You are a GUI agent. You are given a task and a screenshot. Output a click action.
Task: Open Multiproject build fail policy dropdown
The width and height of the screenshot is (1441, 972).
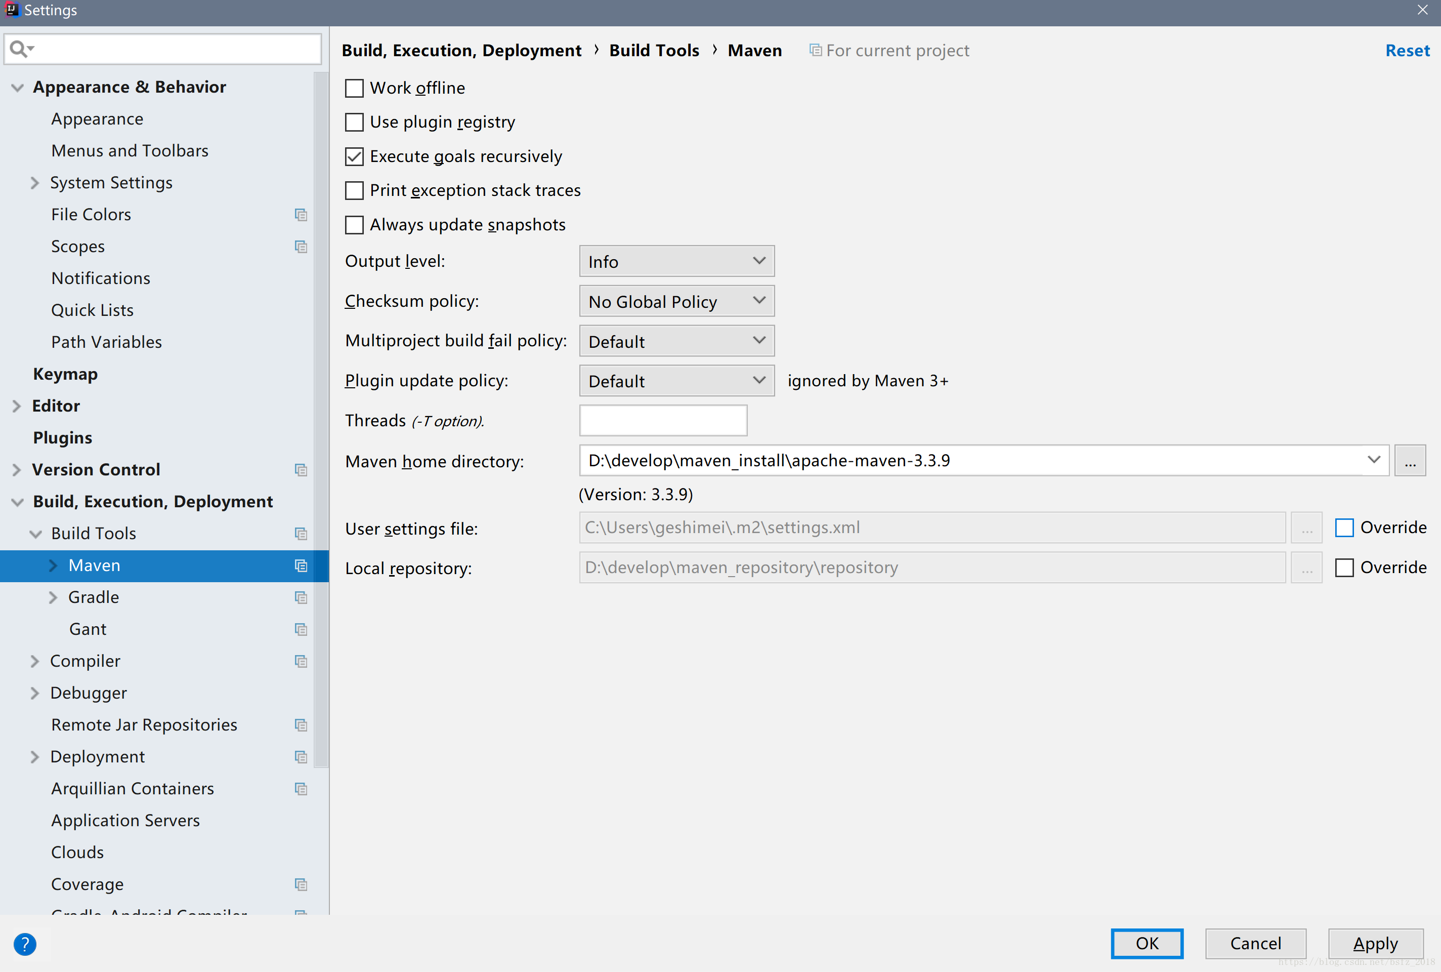coord(676,341)
